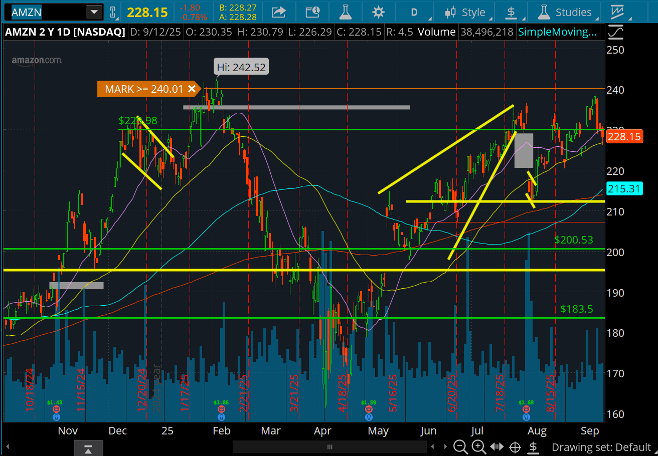Click the SimpleMoving... study label
This screenshot has height=456, width=658.
[558, 32]
